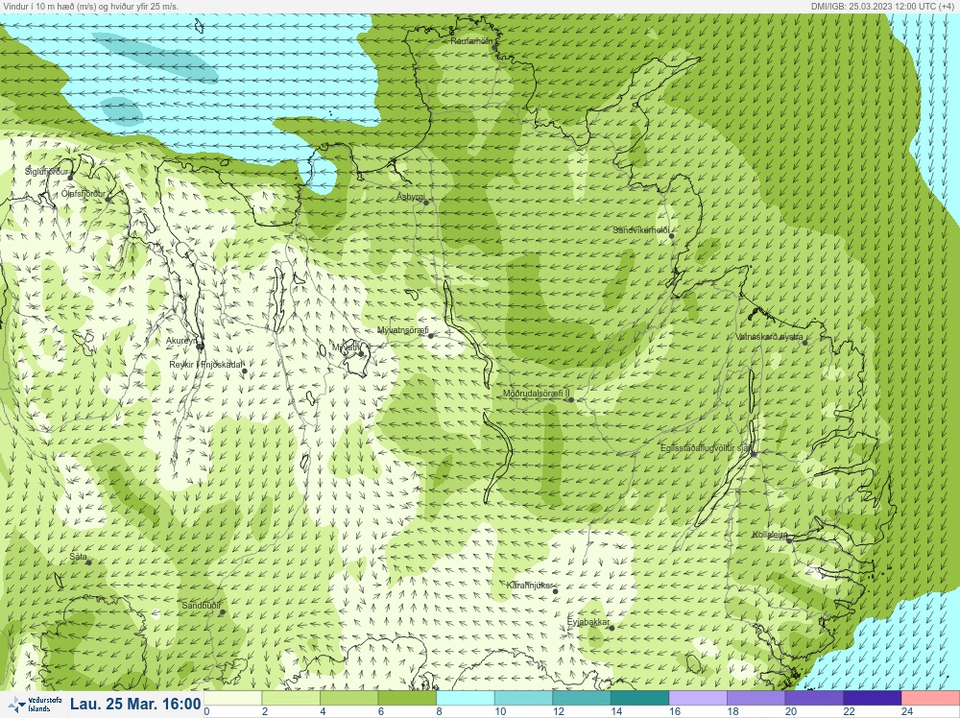Click the Möðrudalsöræfi II station label

[537, 395]
